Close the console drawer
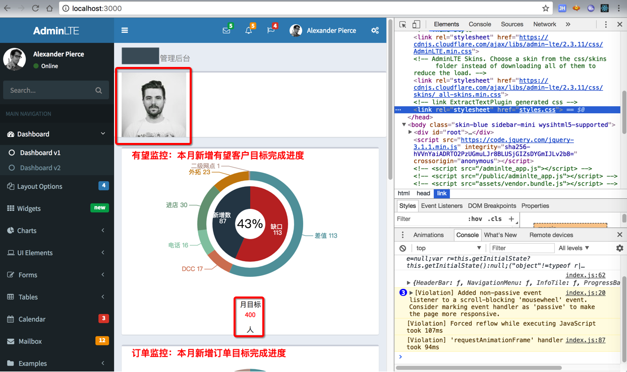The width and height of the screenshot is (627, 372). click(620, 235)
